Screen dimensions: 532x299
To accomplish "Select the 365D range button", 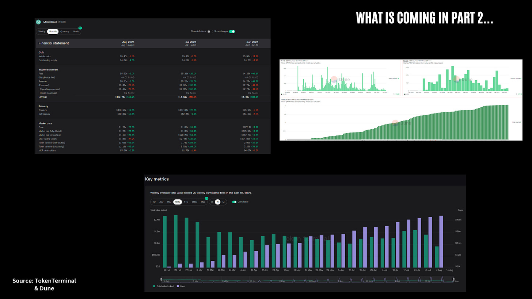I will pyautogui.click(x=194, y=202).
